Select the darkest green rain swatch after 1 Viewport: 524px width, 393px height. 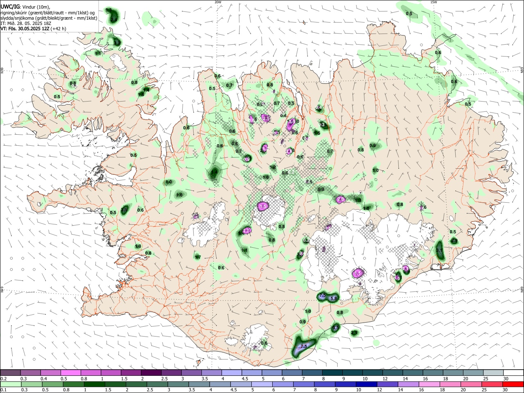(94, 384)
